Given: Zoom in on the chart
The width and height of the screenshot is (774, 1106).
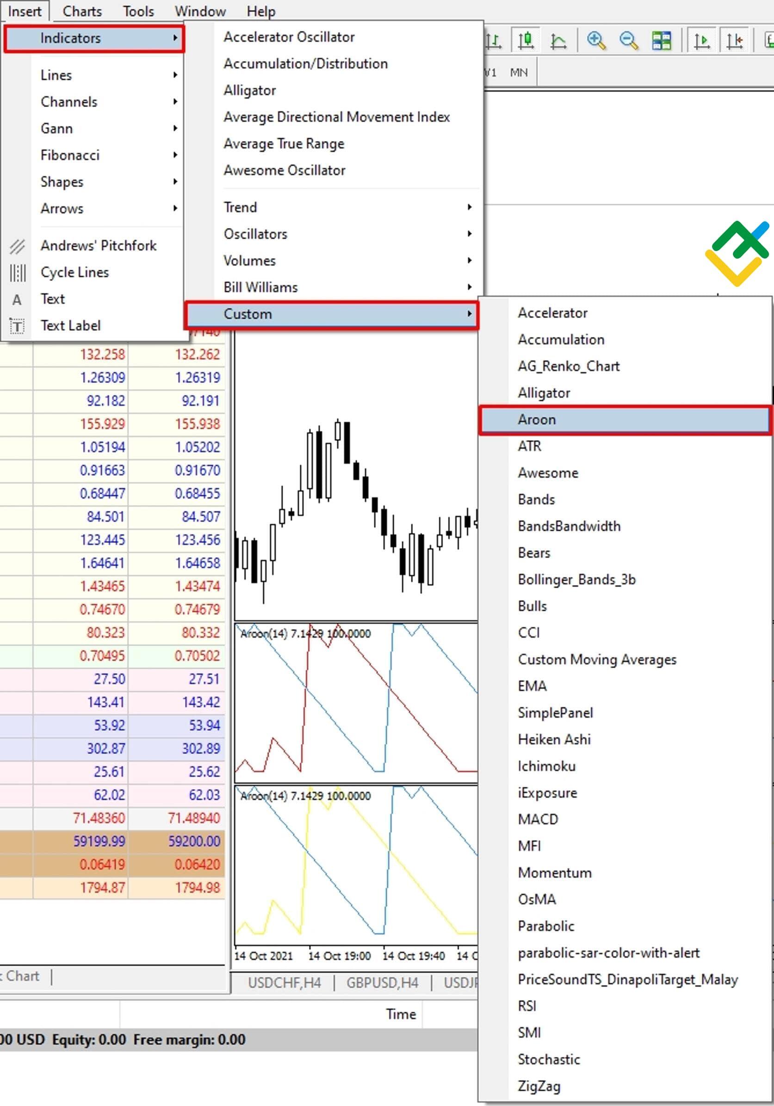Looking at the screenshot, I should coord(596,41).
